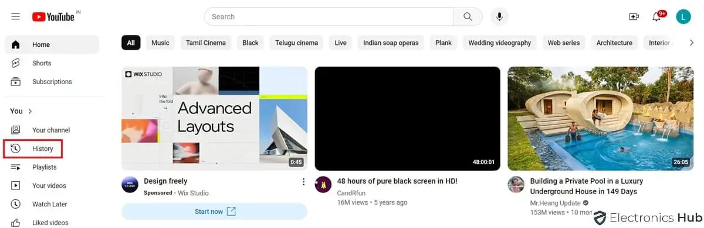The height and width of the screenshot is (228, 704).
Task: Start voice search with microphone
Action: pos(499,17)
